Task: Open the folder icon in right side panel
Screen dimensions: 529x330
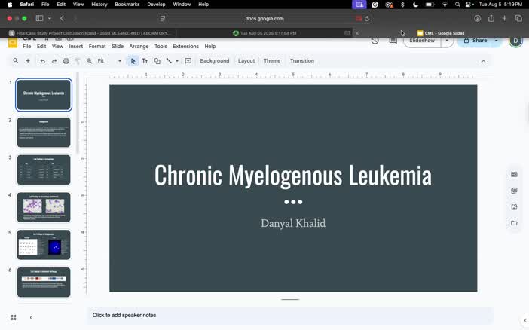Action: (514, 223)
